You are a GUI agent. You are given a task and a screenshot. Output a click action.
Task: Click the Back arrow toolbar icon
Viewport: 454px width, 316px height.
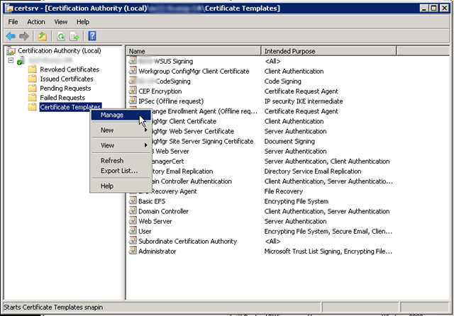click(x=11, y=35)
